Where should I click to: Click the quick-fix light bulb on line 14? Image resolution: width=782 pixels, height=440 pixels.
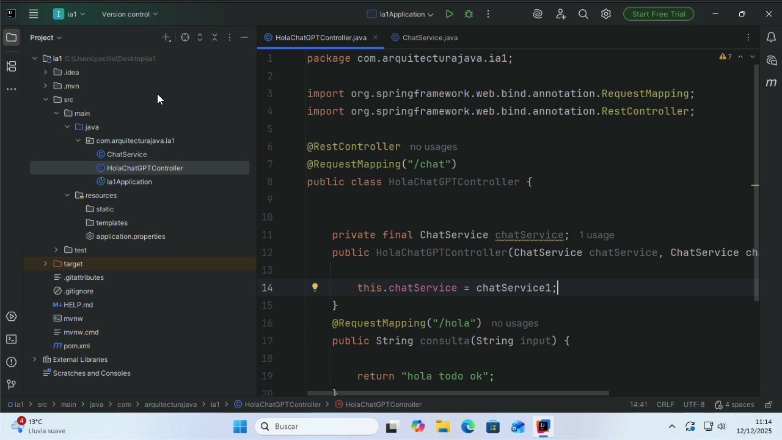[x=315, y=287]
